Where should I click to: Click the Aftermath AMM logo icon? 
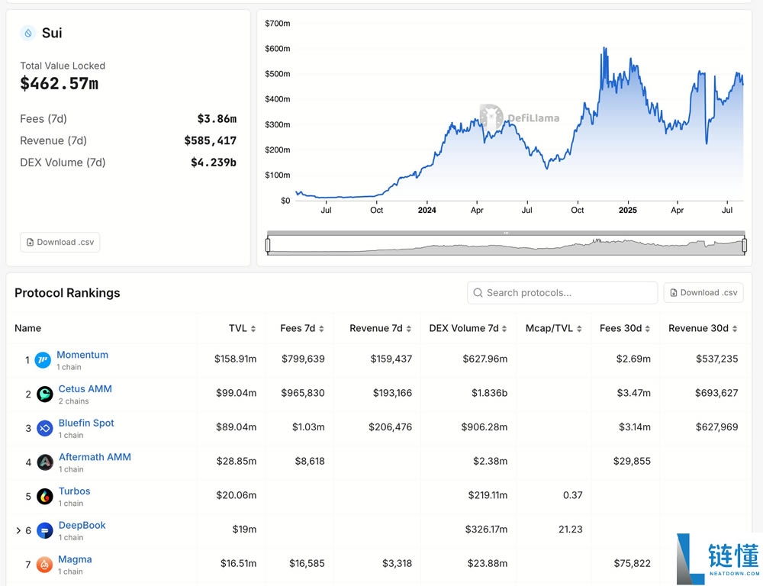pos(45,462)
